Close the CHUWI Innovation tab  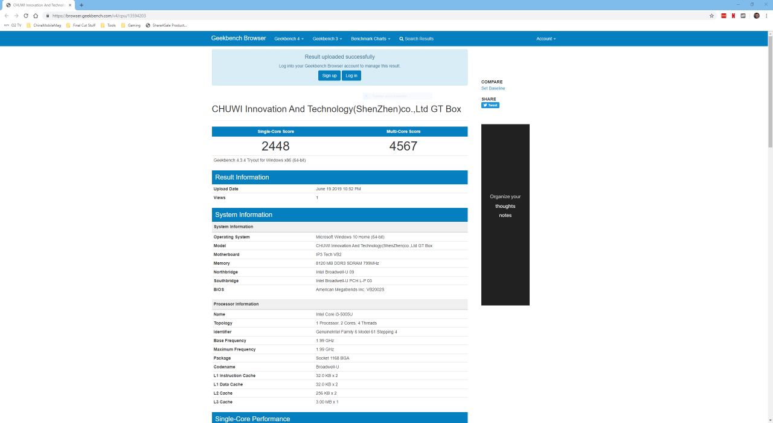70,5
